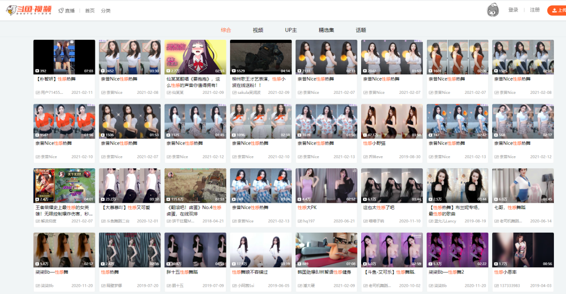
Task: Open the 登录 login link
Action: pos(513,10)
